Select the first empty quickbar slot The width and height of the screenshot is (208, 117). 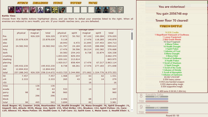(69, 10)
